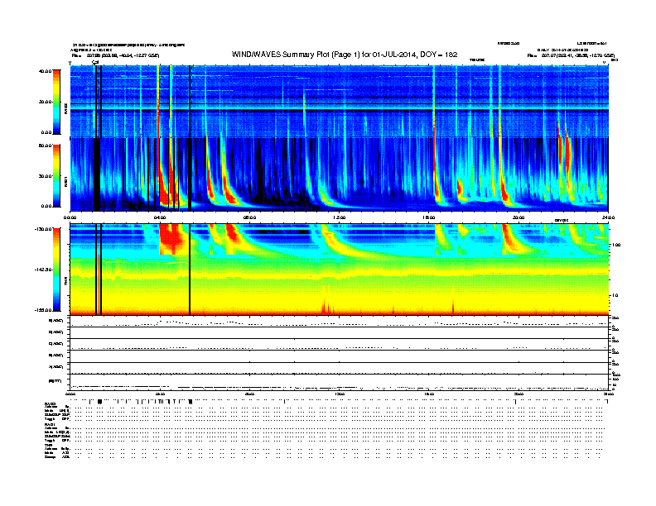Click the 10 label on TNR right axis
Viewport: 656px width, 506px height.
tap(615, 296)
